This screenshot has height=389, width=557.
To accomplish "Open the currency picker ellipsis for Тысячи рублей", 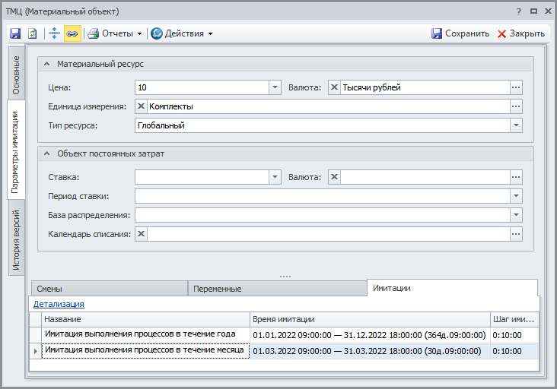I will tap(517, 87).
